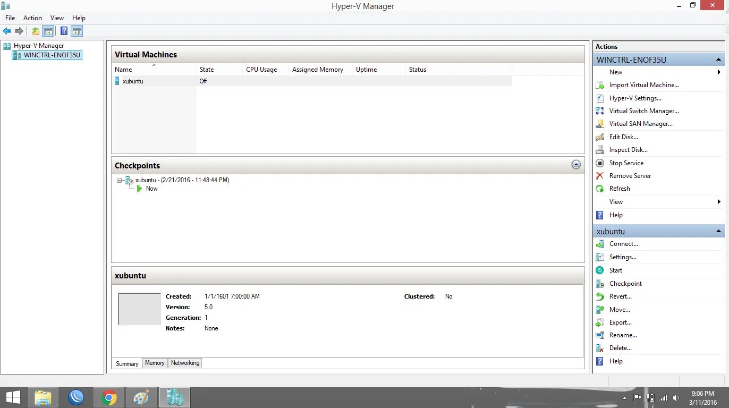Sort by the Uptime column header
Image resolution: width=729 pixels, height=408 pixels.
(x=378, y=70)
